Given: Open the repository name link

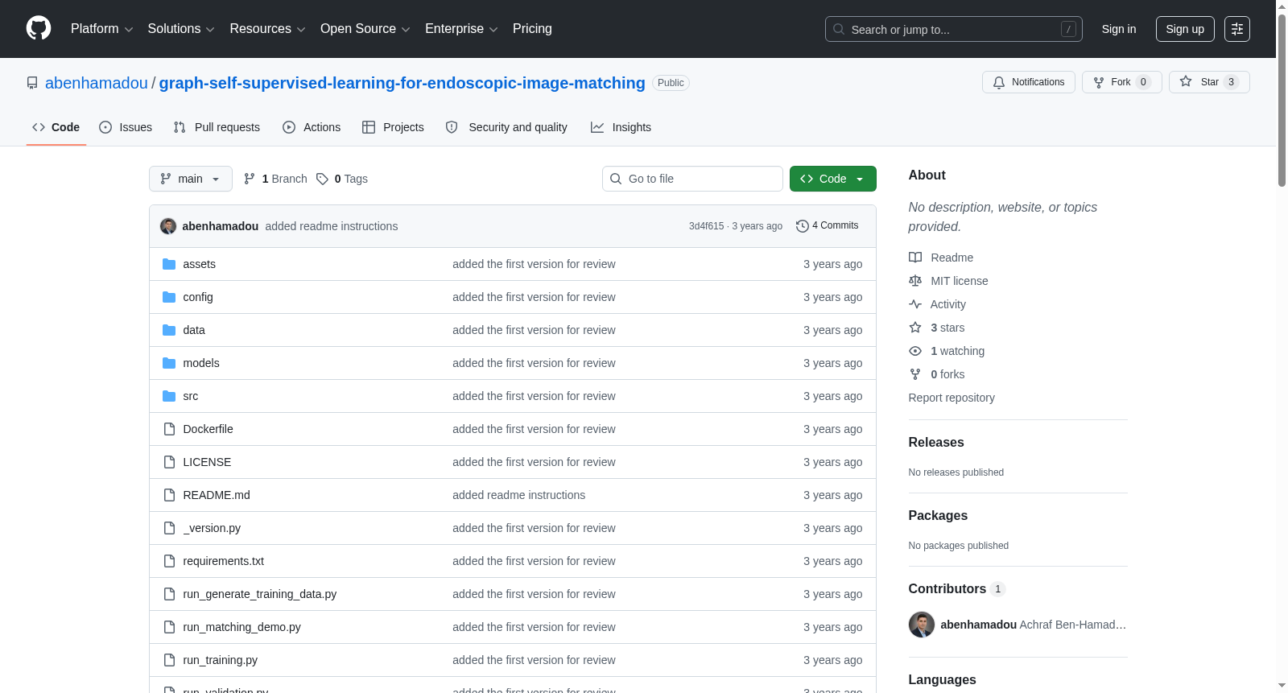Looking at the screenshot, I should [402, 83].
